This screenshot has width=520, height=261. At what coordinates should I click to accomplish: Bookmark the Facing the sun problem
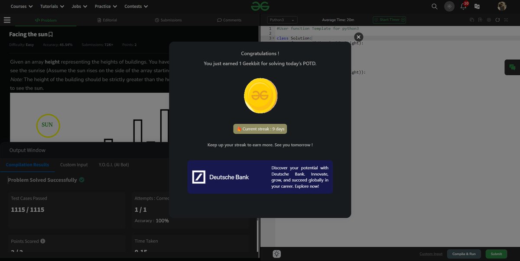pos(51,35)
